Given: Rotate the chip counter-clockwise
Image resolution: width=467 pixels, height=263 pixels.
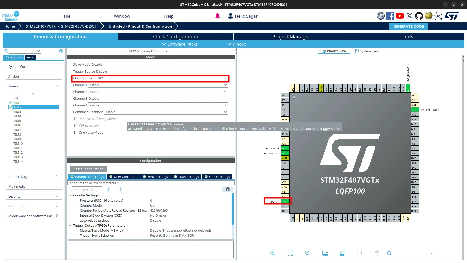Looking at the screenshot, I should point(342,253).
